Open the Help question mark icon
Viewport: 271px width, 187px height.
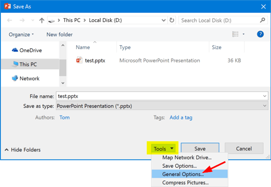point(260,34)
